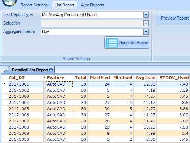Click MaxUsed value 28
The width and height of the screenshot is (190, 143).
tap(99, 121)
